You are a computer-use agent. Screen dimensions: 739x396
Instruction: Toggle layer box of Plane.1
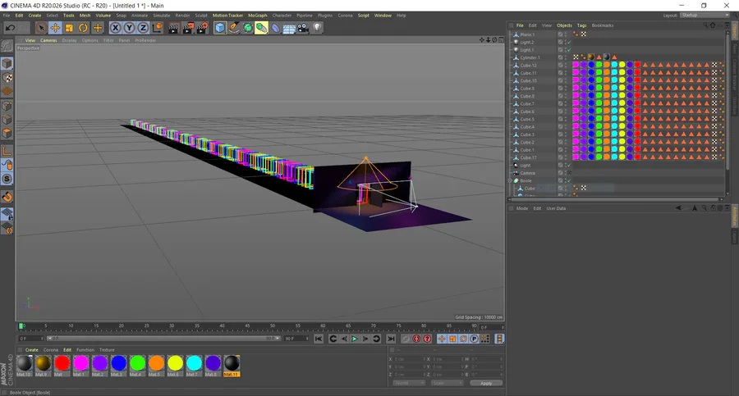pyautogui.click(x=560, y=34)
